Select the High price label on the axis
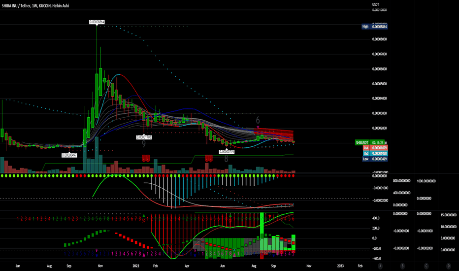Screen dimensions: 459x271 [375, 27]
